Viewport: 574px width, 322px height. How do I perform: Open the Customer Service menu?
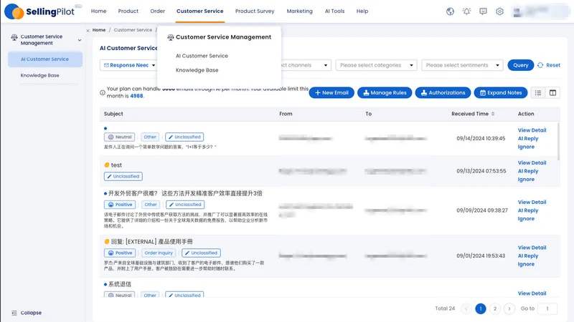pyautogui.click(x=200, y=11)
